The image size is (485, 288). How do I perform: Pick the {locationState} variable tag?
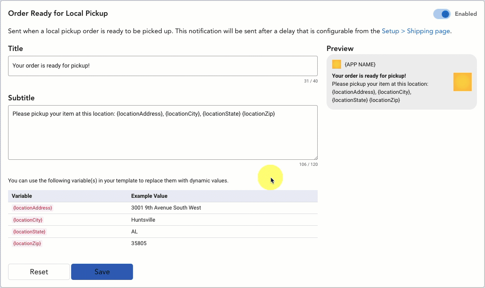tap(29, 232)
